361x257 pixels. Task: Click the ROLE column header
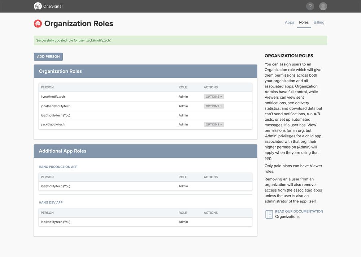182,87
